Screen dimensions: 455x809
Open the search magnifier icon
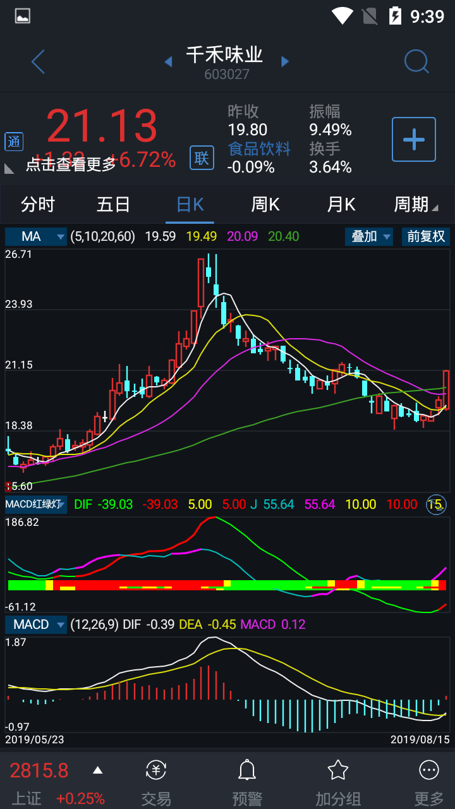416,61
